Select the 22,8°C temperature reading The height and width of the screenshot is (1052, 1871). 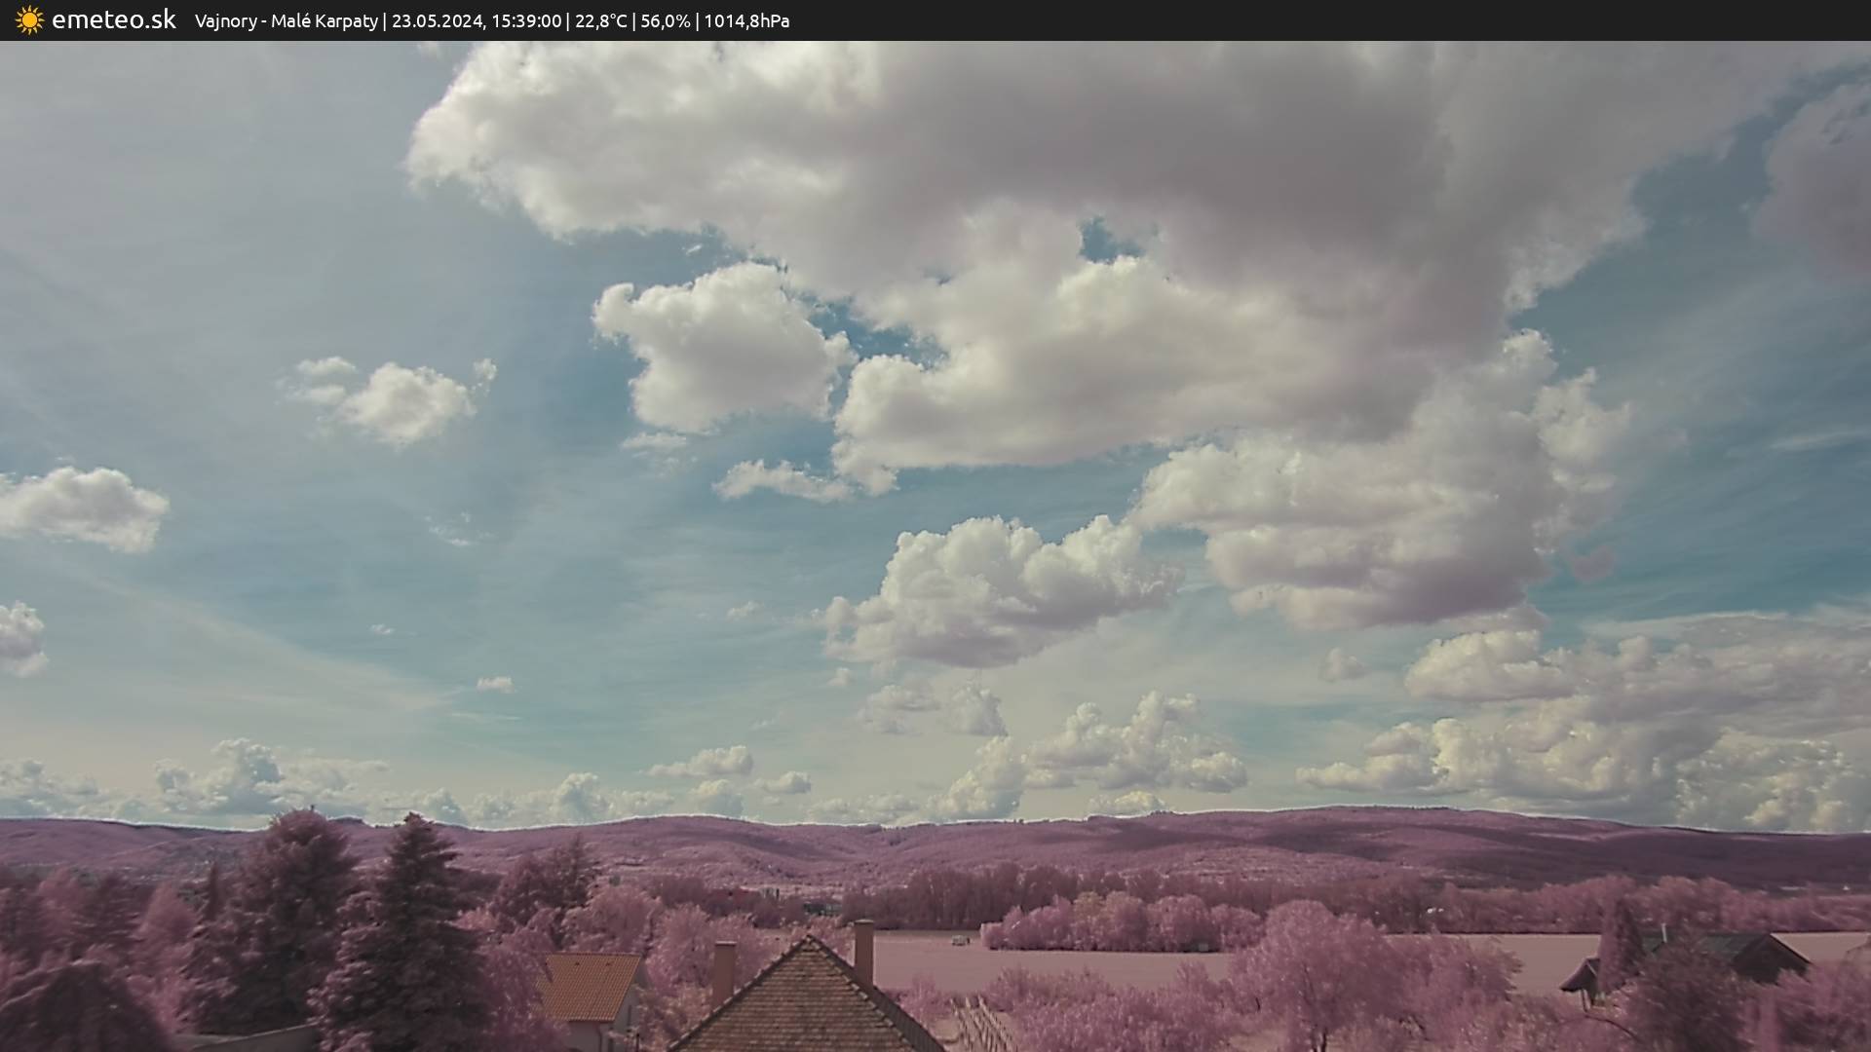[x=601, y=20]
